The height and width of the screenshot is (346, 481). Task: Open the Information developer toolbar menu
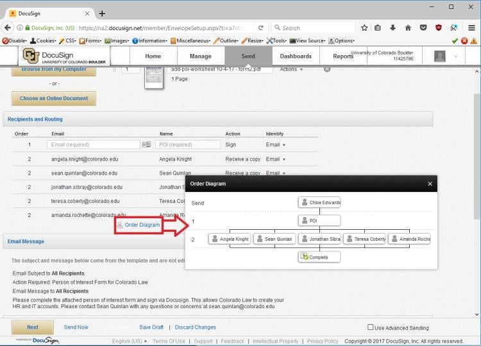[149, 40]
